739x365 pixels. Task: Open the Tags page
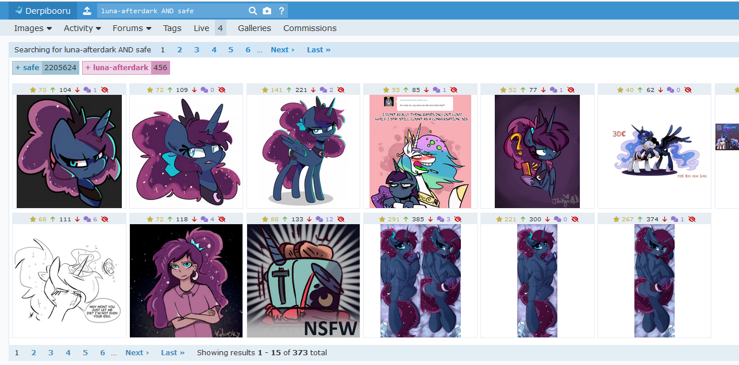172,28
